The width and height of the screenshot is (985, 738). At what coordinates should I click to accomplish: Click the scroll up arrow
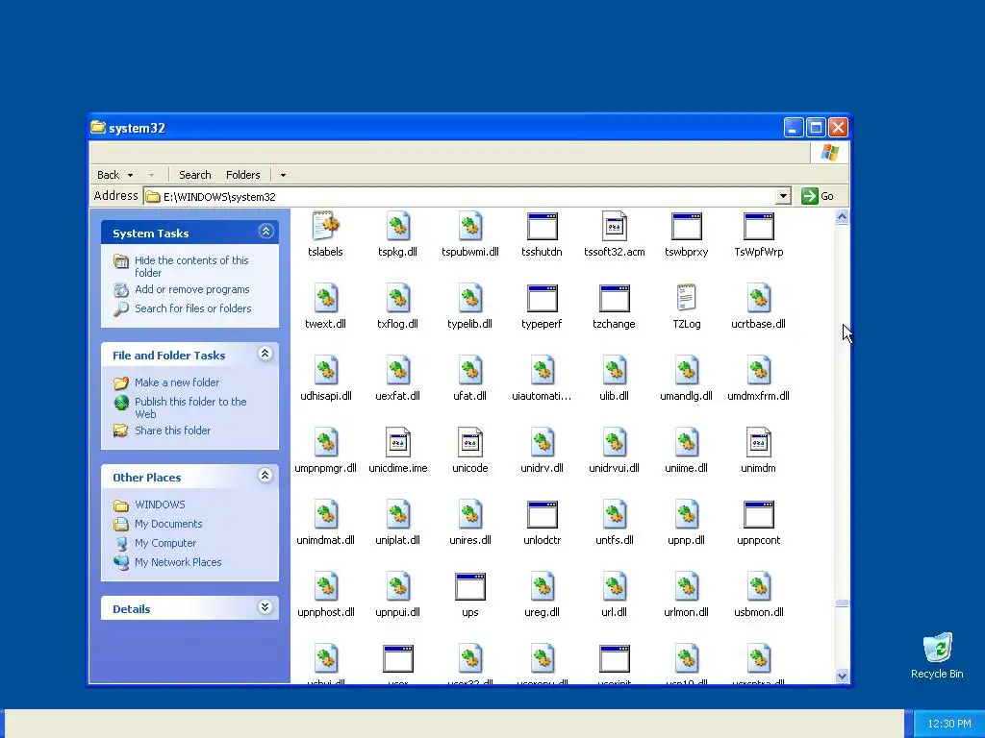(842, 217)
